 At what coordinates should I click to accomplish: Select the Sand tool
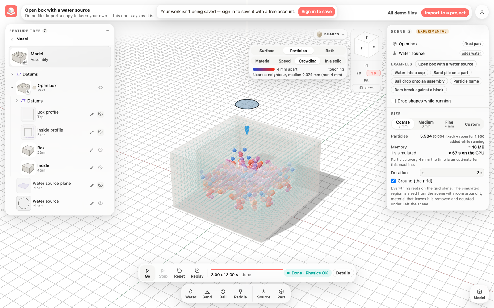[x=207, y=294]
